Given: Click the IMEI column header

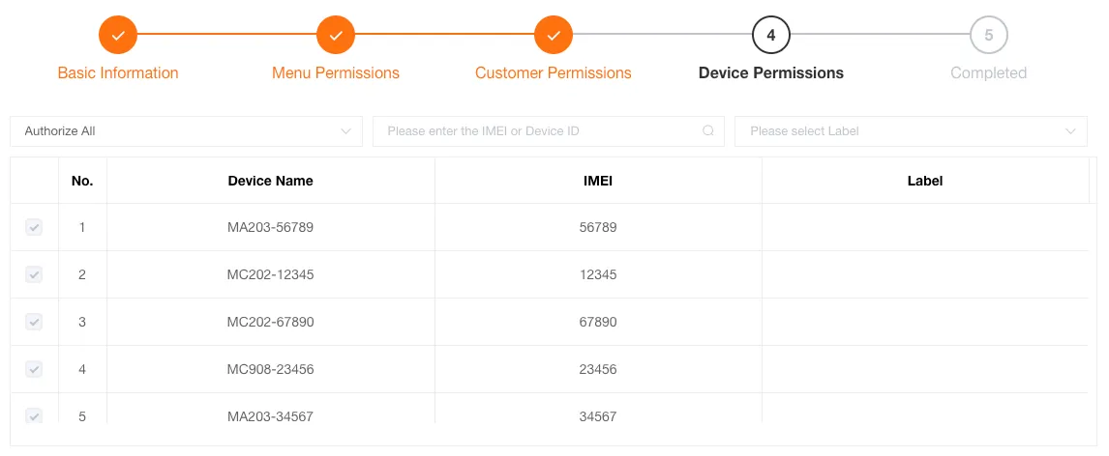Looking at the screenshot, I should click(x=598, y=181).
